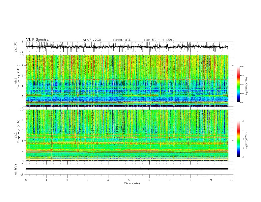Select the date text "Apr. 7 , 2026"

point(92,40)
